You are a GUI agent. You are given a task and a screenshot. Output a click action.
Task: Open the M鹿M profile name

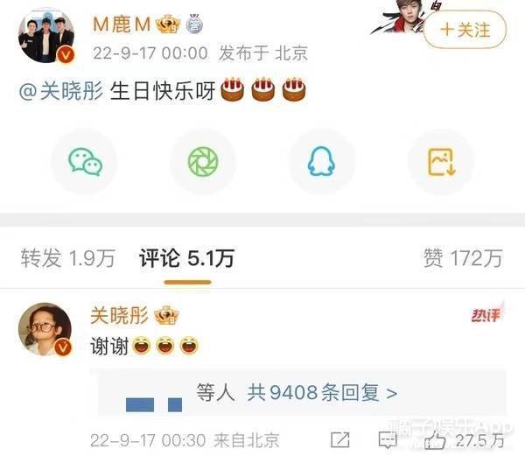[x=122, y=25]
